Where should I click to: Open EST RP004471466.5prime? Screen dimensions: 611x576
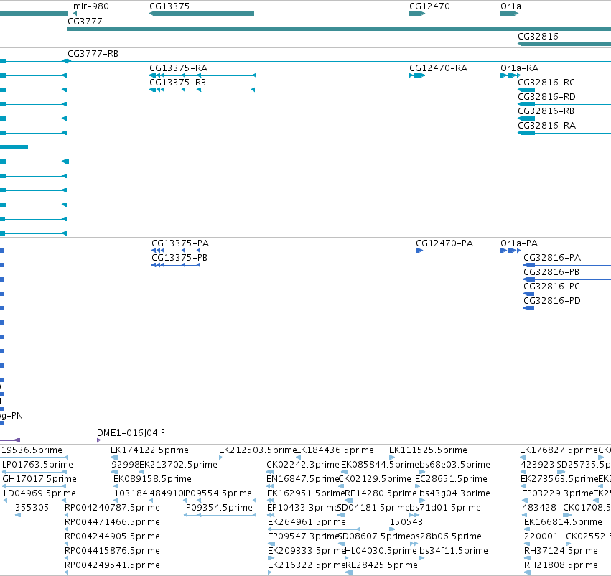tap(112, 522)
